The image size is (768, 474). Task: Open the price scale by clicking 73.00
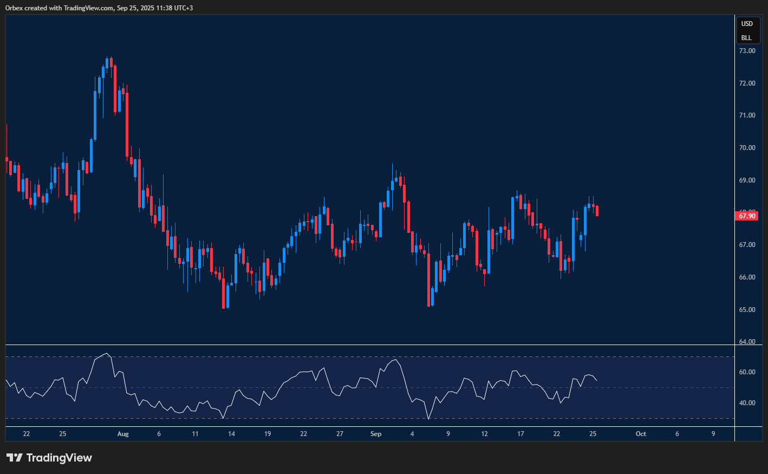pyautogui.click(x=747, y=50)
